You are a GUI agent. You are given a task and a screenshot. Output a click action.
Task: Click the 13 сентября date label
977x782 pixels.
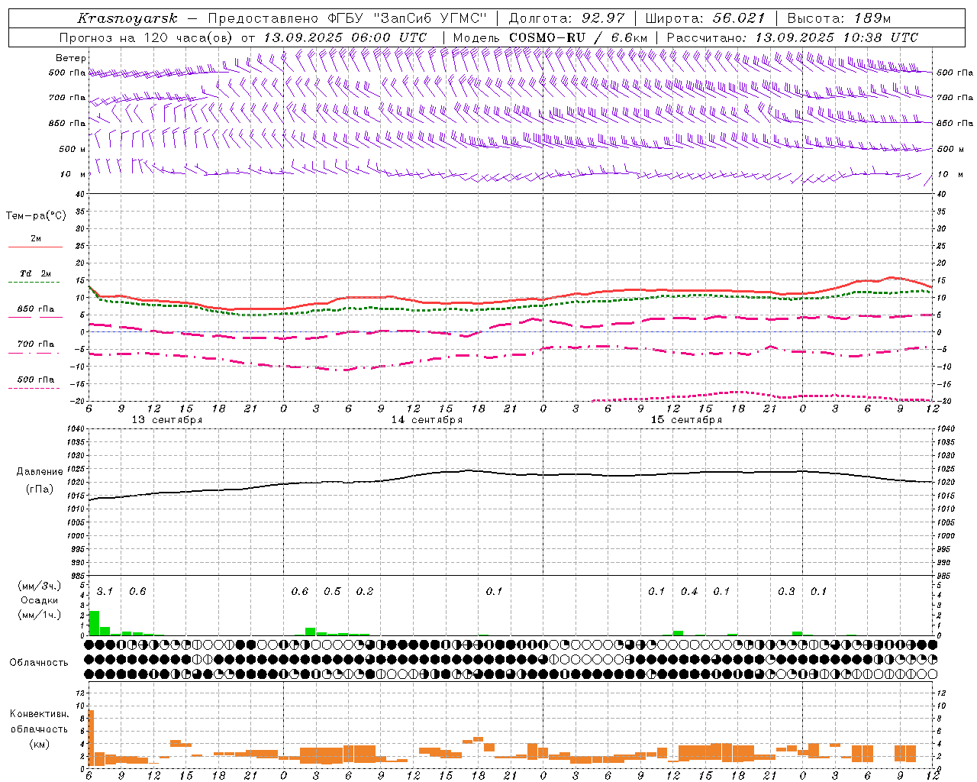pyautogui.click(x=167, y=420)
